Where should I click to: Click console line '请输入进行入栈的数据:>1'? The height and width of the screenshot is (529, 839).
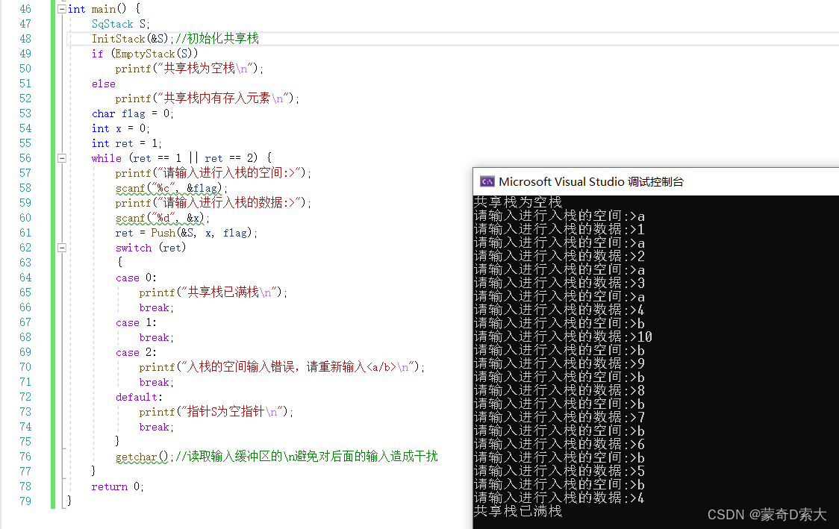559,230
